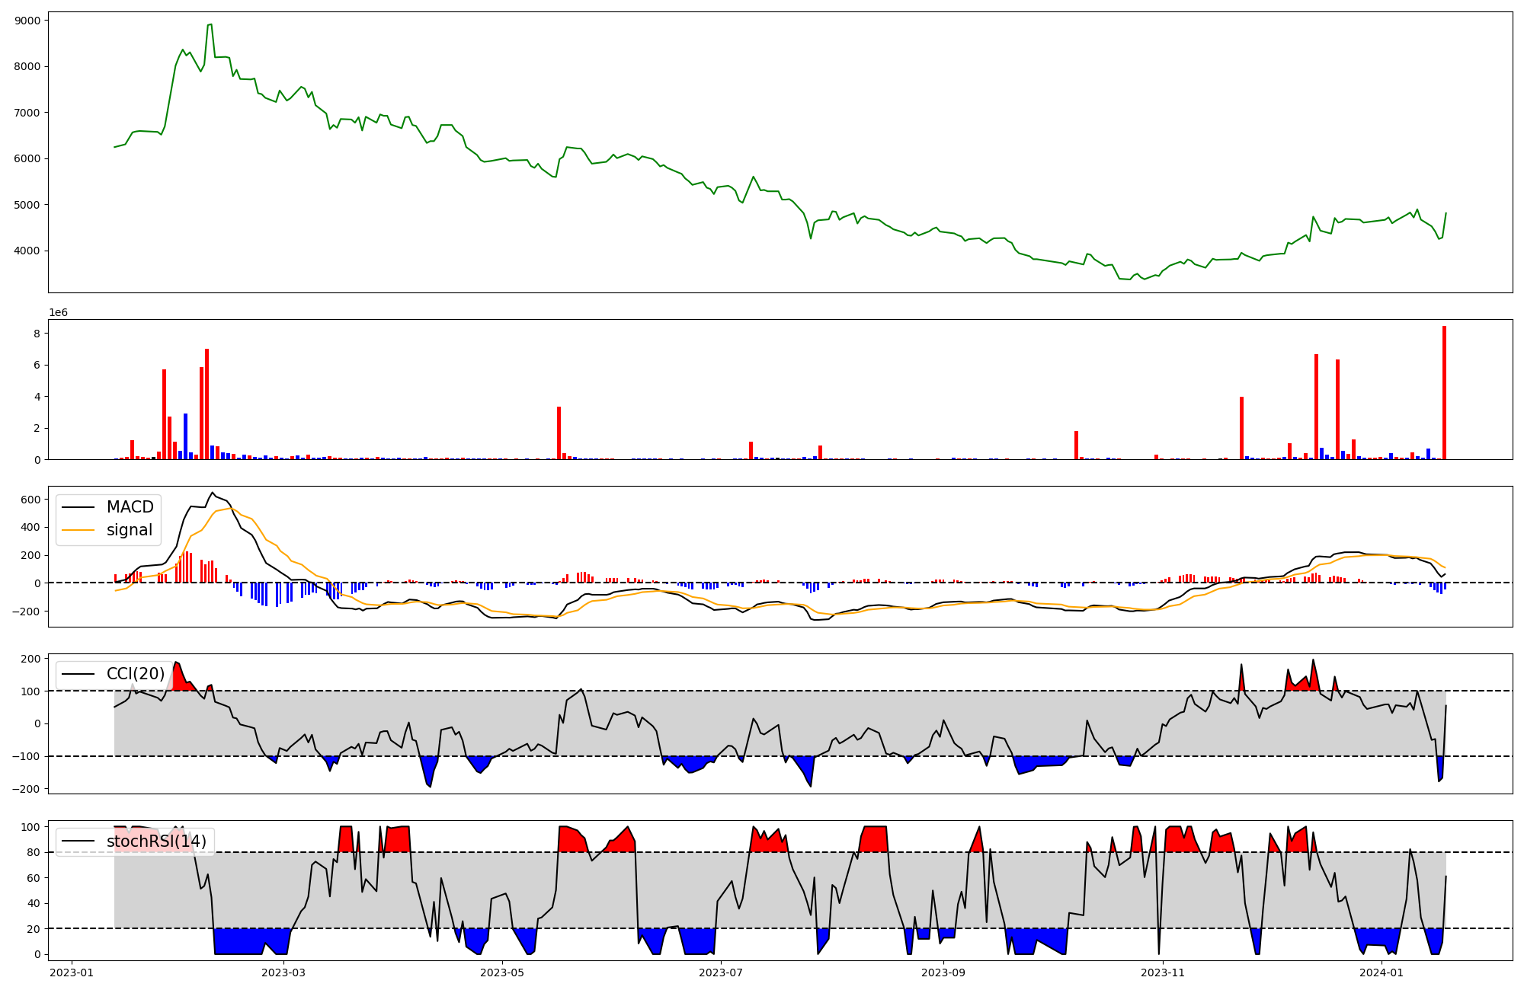Viewport: 1524px width, 990px height.
Task: Click the -200 tick on CCI axis
Action: [26, 789]
